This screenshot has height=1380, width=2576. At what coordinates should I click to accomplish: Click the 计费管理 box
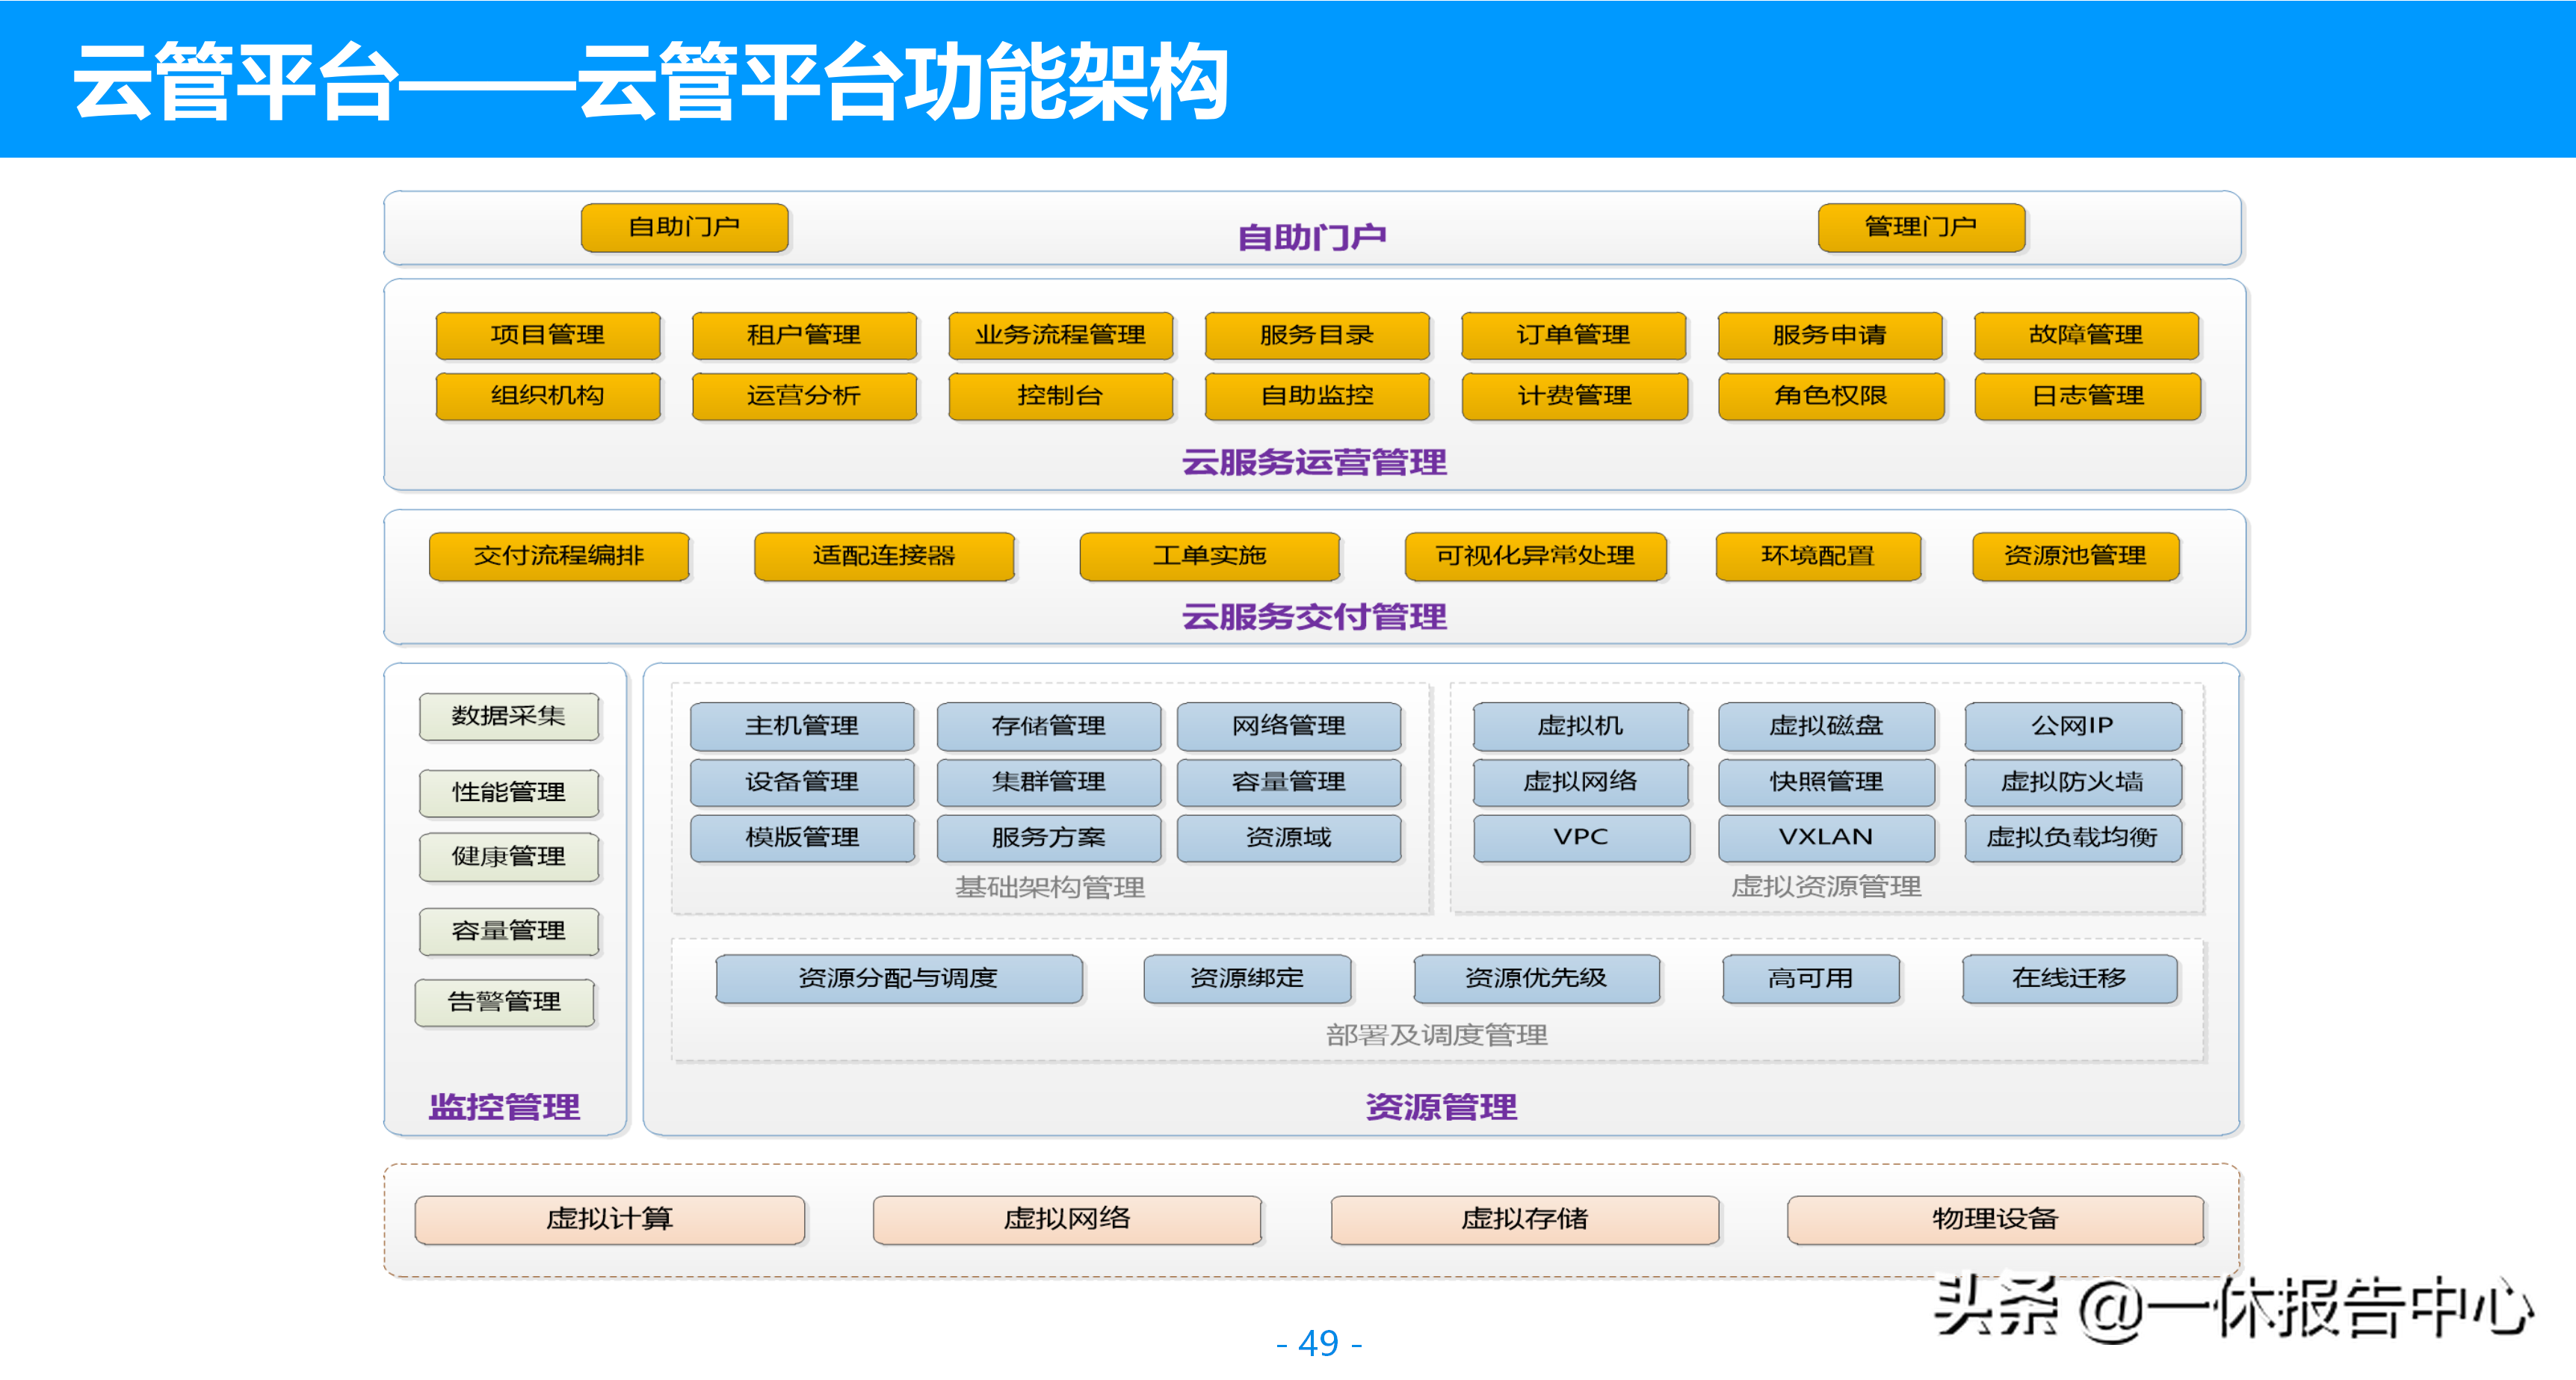(x=1574, y=396)
